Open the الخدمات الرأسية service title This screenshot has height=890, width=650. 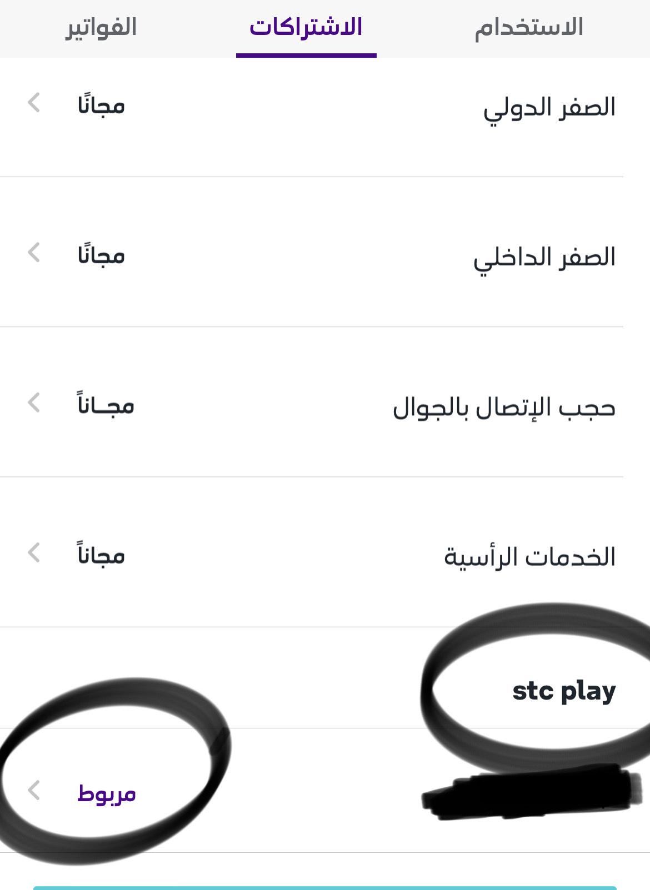pos(529,557)
